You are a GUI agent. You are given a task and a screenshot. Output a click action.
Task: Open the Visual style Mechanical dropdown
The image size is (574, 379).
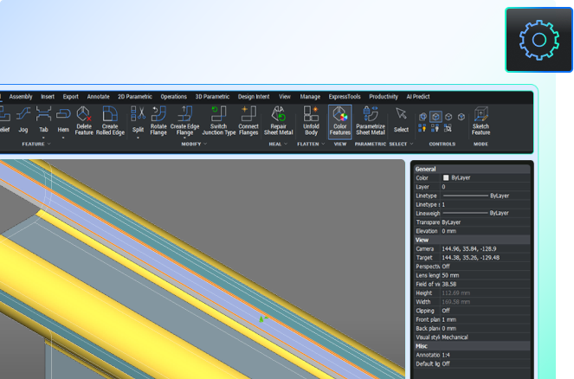tap(485, 337)
